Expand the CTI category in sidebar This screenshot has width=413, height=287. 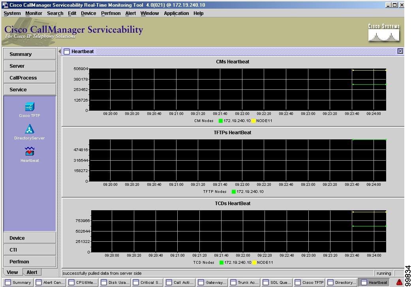click(30, 250)
